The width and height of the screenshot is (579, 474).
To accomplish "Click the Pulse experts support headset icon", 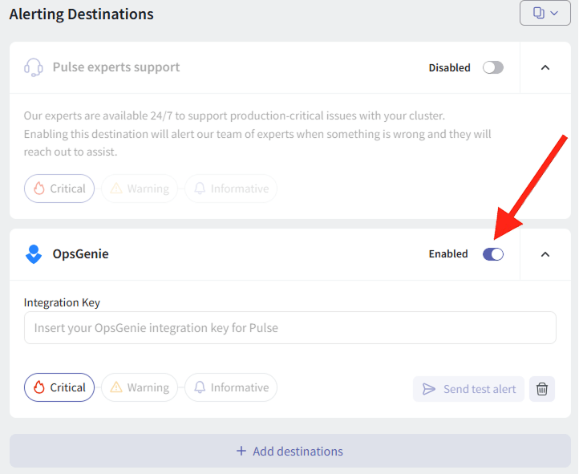I will tap(34, 67).
